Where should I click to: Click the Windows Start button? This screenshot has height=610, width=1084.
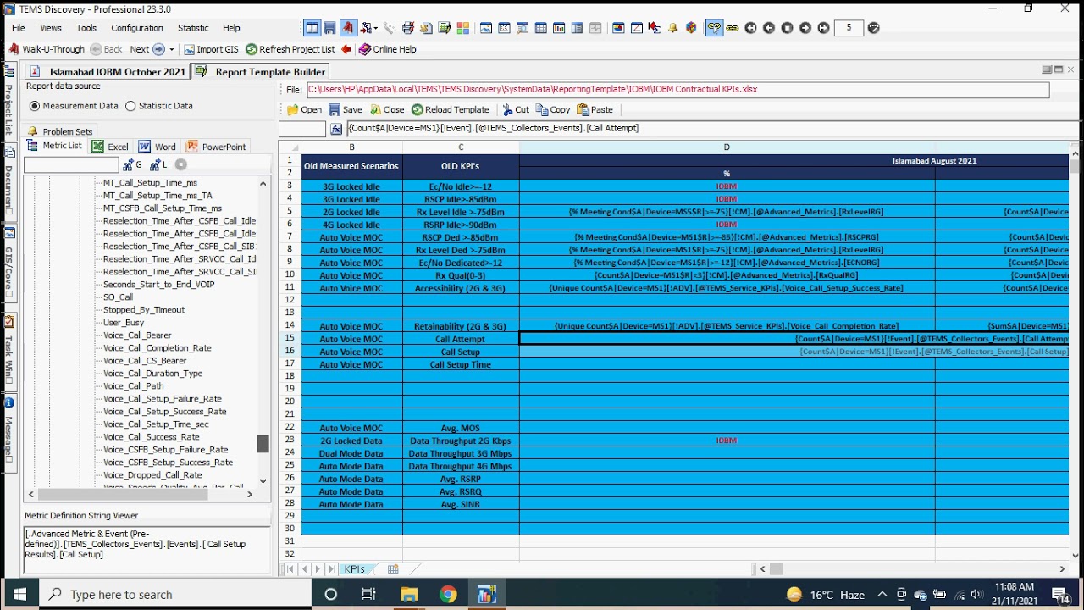[19, 594]
